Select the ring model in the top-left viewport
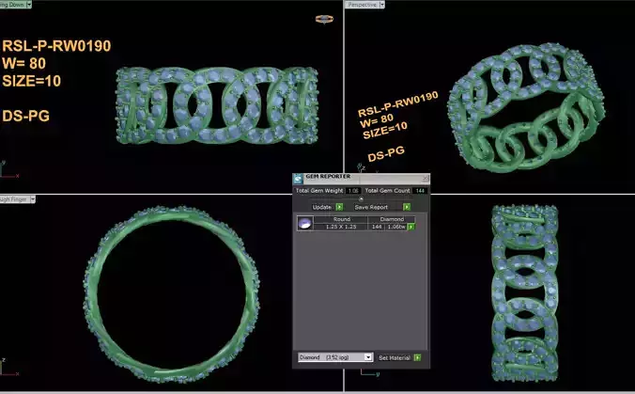Screen dimensions: 635x394 [x=217, y=105]
